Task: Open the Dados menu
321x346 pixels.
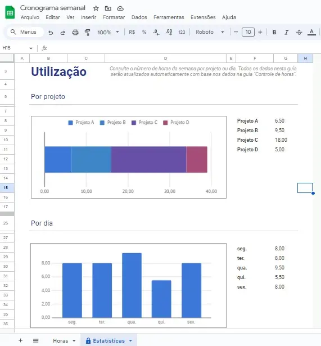Action: point(139,17)
